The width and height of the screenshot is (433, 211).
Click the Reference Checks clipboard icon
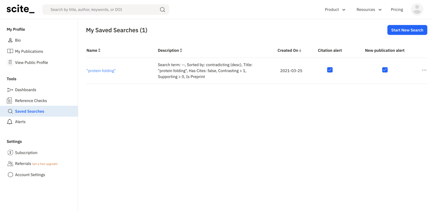pos(9,101)
